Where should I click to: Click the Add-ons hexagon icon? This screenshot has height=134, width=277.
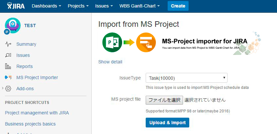pos(8,89)
